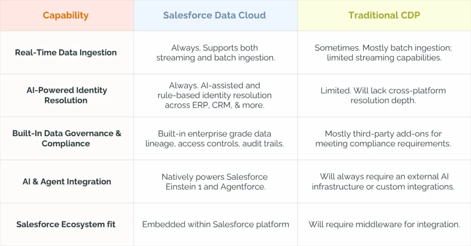Select the Salesforce Data Cloud header

[214, 15]
